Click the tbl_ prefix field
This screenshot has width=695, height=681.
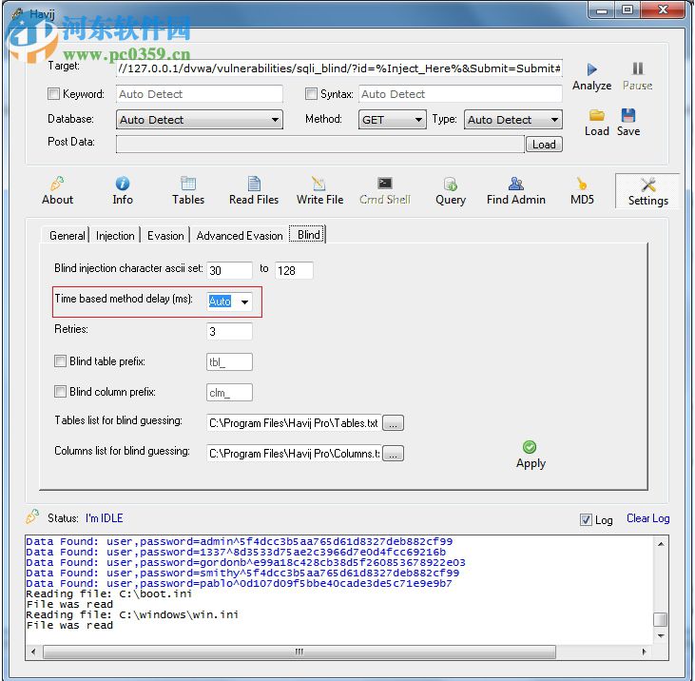[x=229, y=361]
